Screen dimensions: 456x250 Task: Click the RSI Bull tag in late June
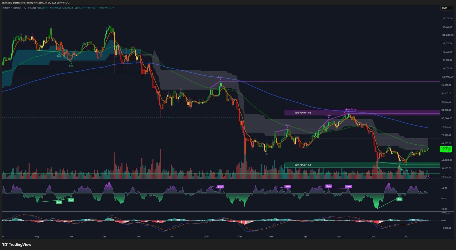(400, 199)
